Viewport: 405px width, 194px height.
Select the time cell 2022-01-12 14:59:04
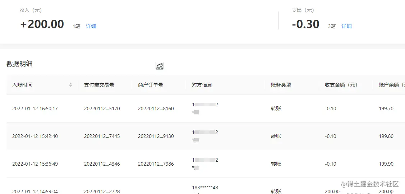point(35,191)
